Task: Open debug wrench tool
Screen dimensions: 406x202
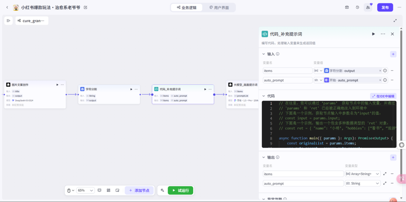Action: tap(162, 190)
